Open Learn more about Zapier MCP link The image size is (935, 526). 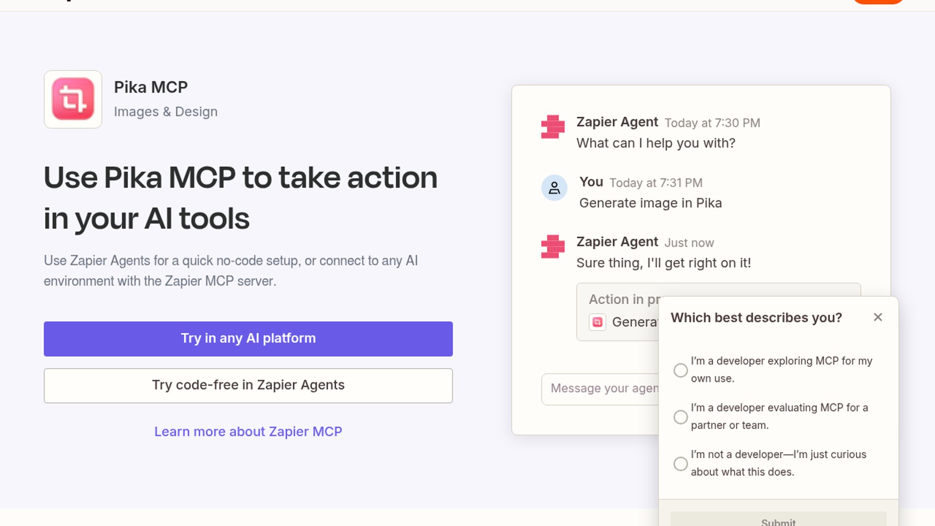coord(248,432)
